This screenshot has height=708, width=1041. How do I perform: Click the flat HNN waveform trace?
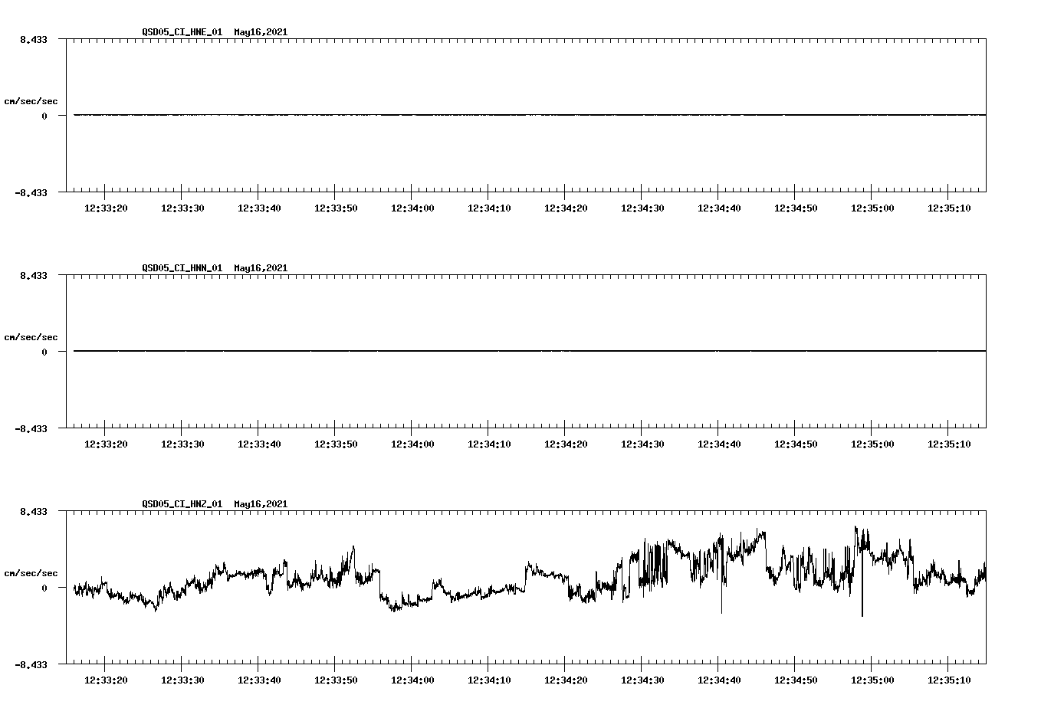pyautogui.click(x=460, y=351)
